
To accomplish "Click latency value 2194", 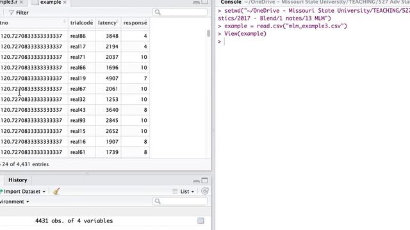I will [112, 47].
